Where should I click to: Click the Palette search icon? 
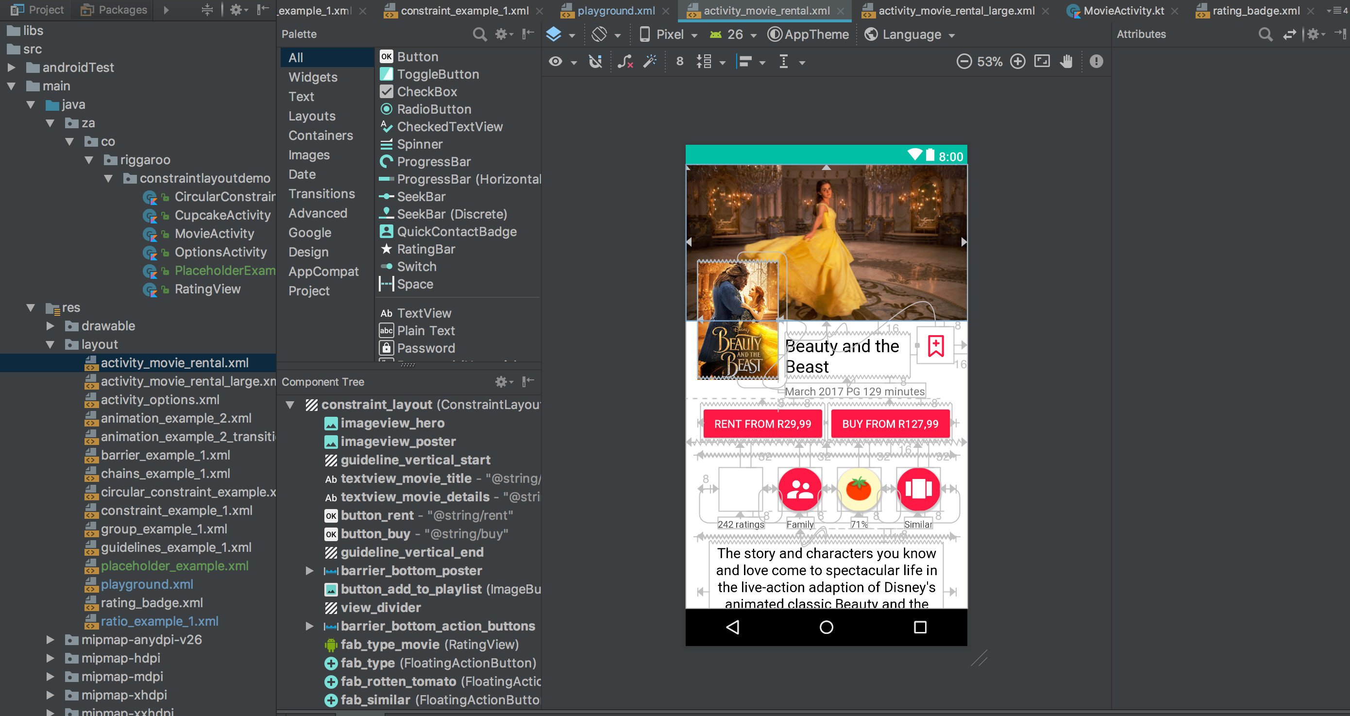(x=479, y=34)
